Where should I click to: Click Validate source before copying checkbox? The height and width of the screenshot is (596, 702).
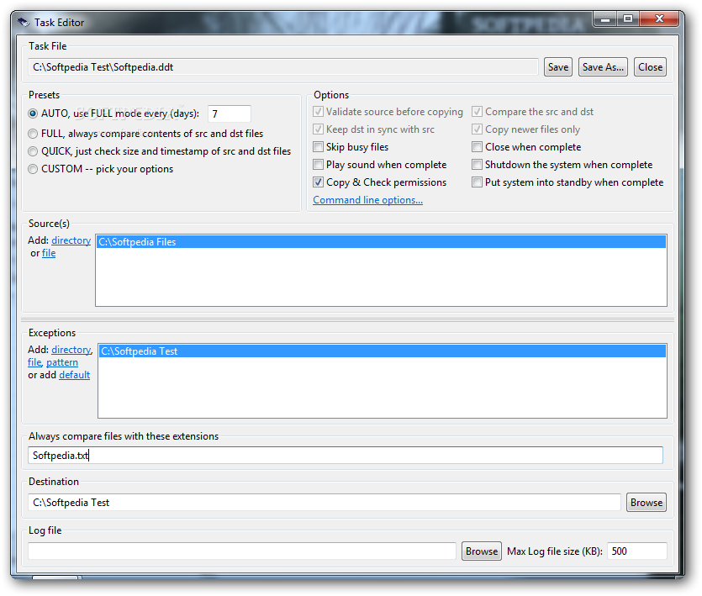[x=319, y=112]
